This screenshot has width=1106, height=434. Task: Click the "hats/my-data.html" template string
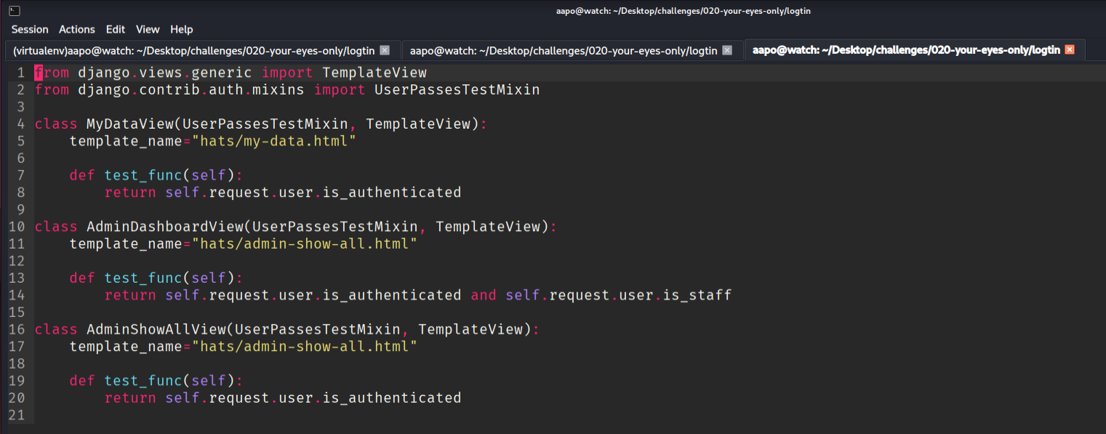coord(274,141)
